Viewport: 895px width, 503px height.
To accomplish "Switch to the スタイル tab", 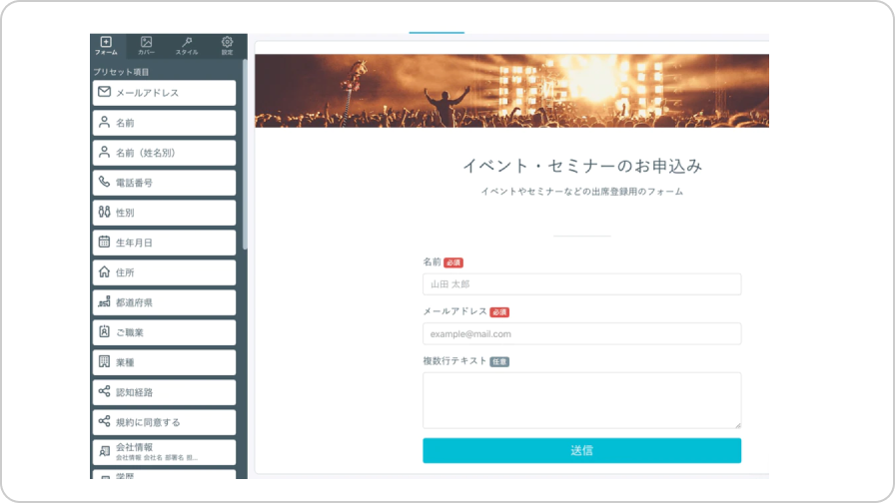I will 187,46.
